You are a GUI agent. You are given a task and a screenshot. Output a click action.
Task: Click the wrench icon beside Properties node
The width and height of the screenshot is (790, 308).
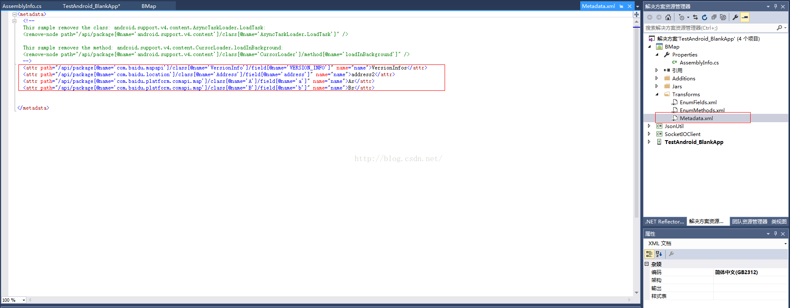pos(667,54)
